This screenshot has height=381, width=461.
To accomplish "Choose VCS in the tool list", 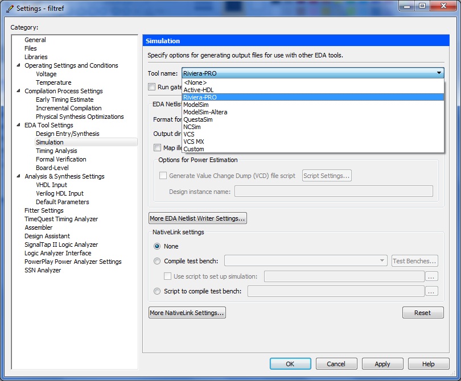I will [313, 134].
